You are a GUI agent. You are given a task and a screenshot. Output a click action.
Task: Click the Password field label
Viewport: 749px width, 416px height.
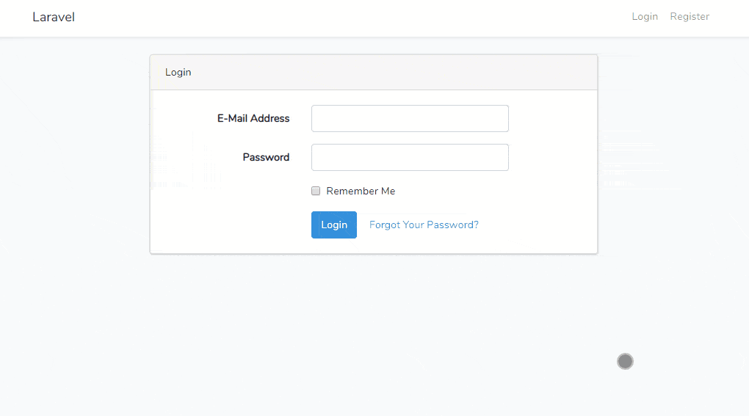click(266, 158)
